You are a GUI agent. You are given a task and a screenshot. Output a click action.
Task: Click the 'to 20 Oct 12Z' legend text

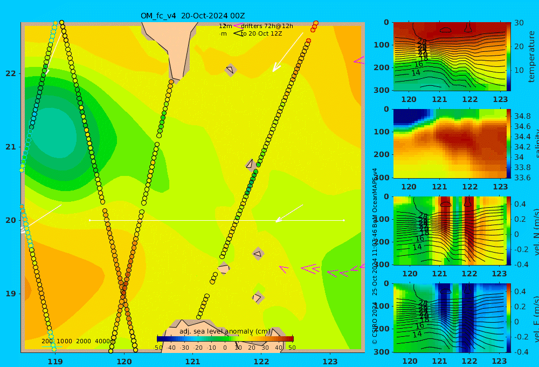[x=261, y=34]
